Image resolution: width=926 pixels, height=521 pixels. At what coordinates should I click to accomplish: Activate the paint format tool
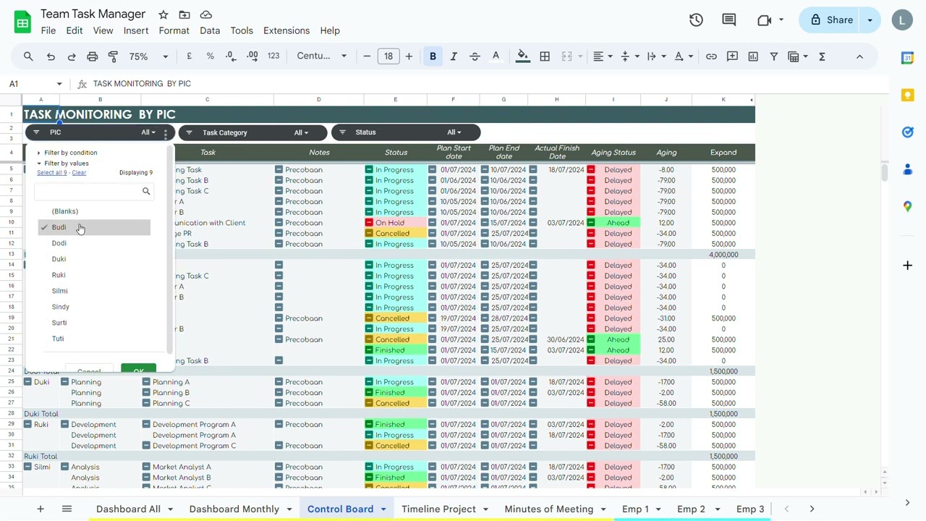pyautogui.click(x=113, y=56)
